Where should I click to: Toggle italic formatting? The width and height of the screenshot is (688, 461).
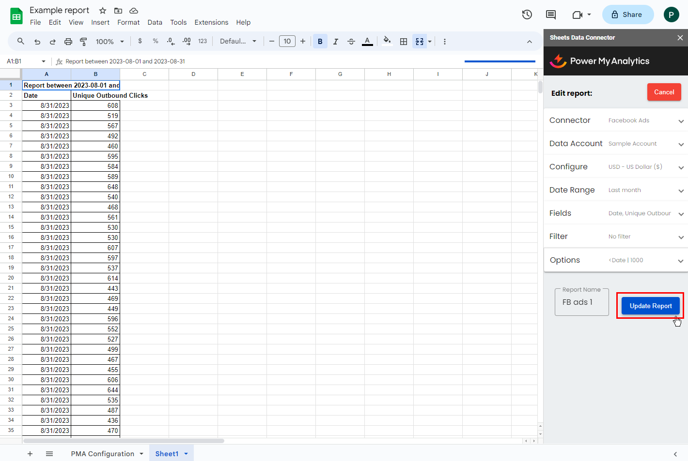335,42
